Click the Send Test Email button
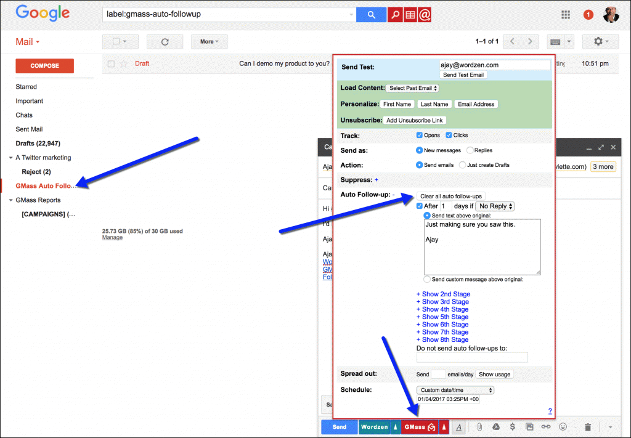 [x=463, y=75]
